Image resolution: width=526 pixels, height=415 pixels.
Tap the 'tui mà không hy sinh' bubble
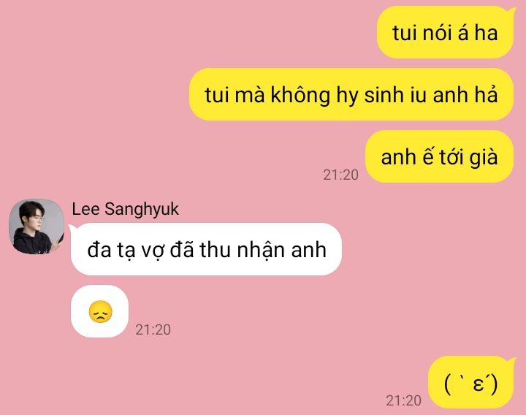pos(351,94)
